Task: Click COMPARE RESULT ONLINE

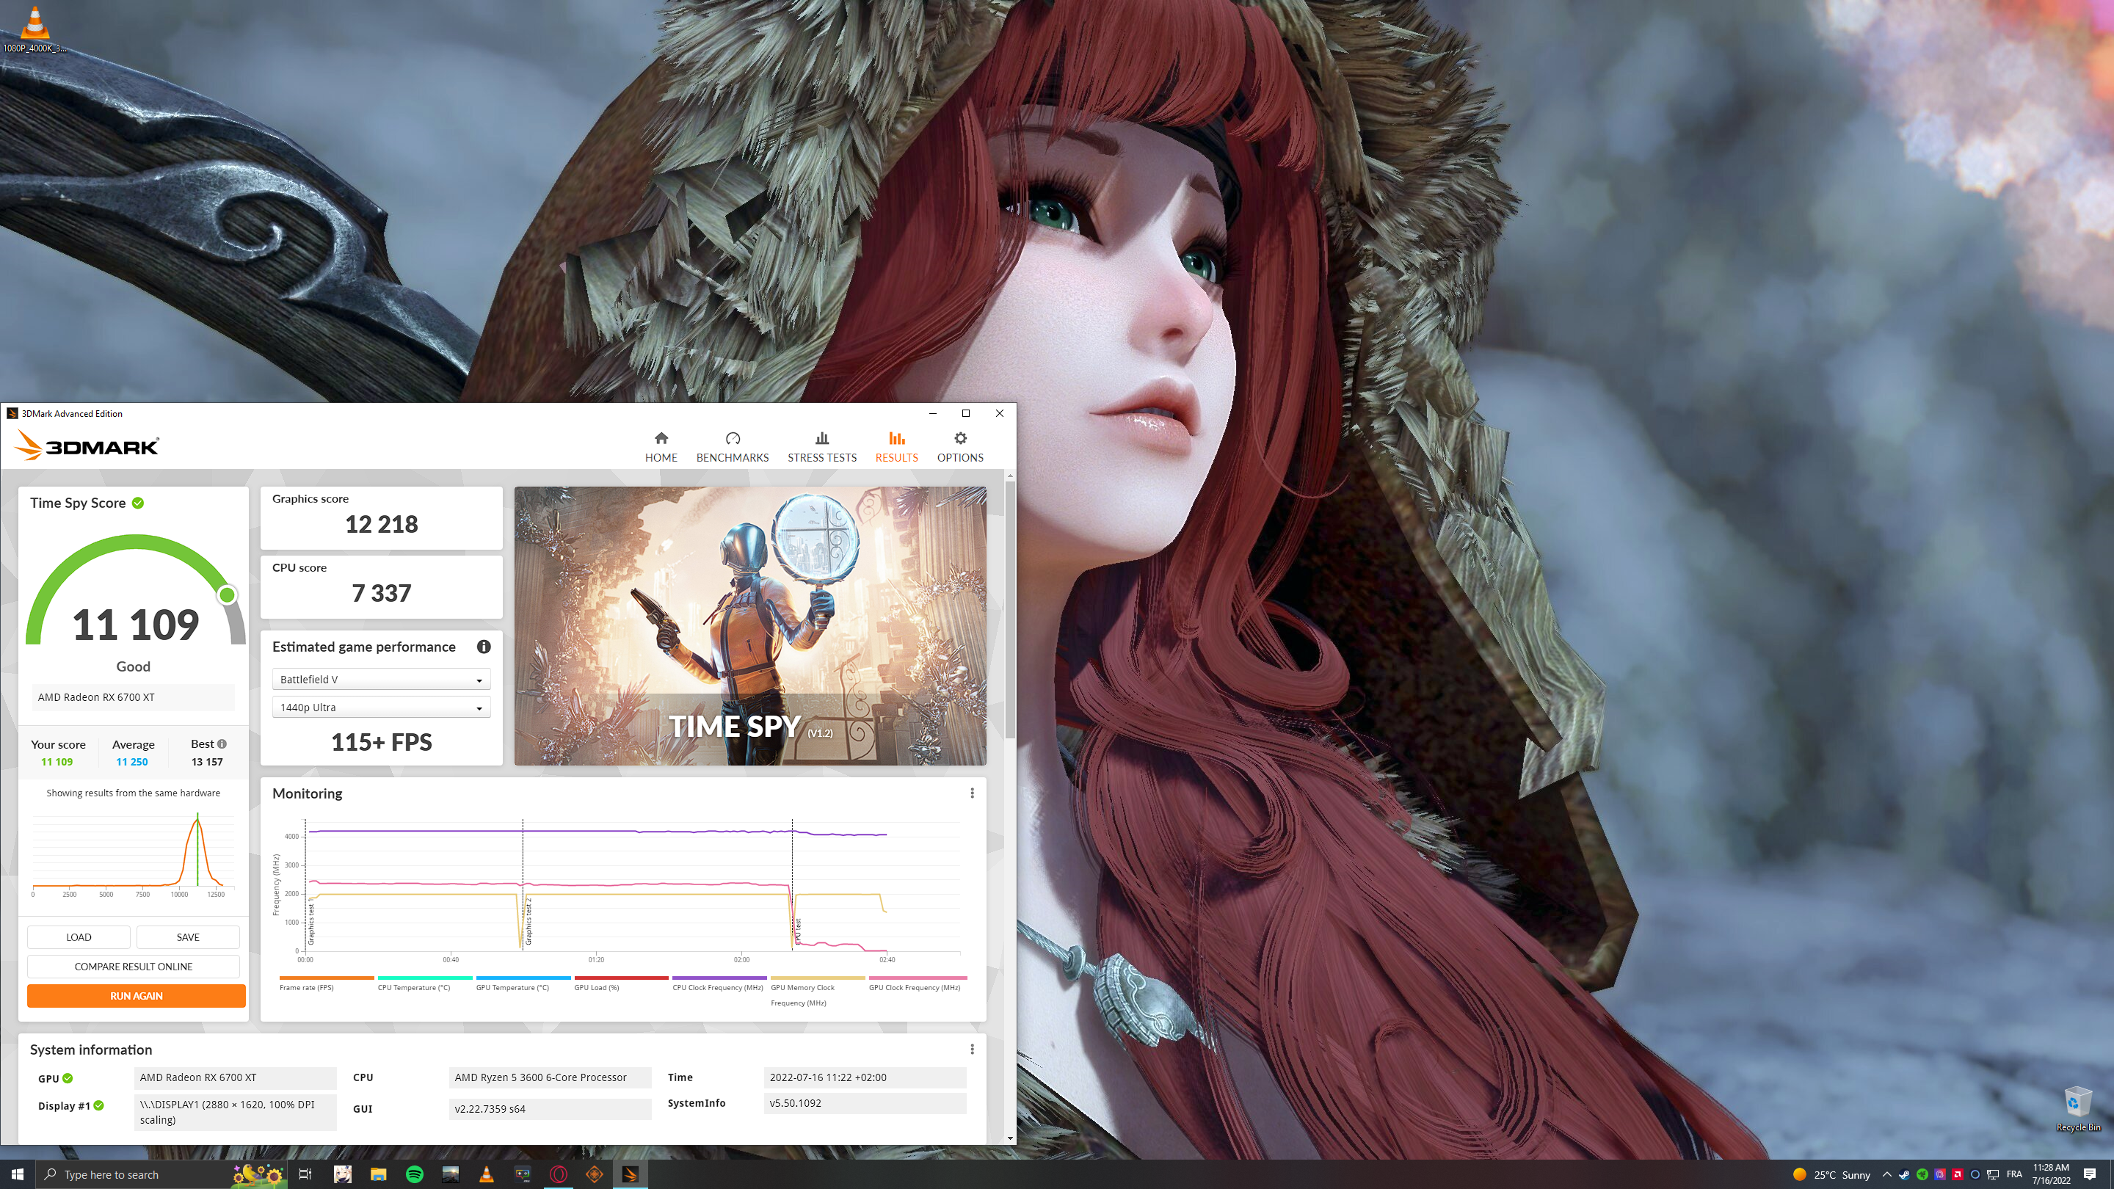Action: (x=134, y=966)
